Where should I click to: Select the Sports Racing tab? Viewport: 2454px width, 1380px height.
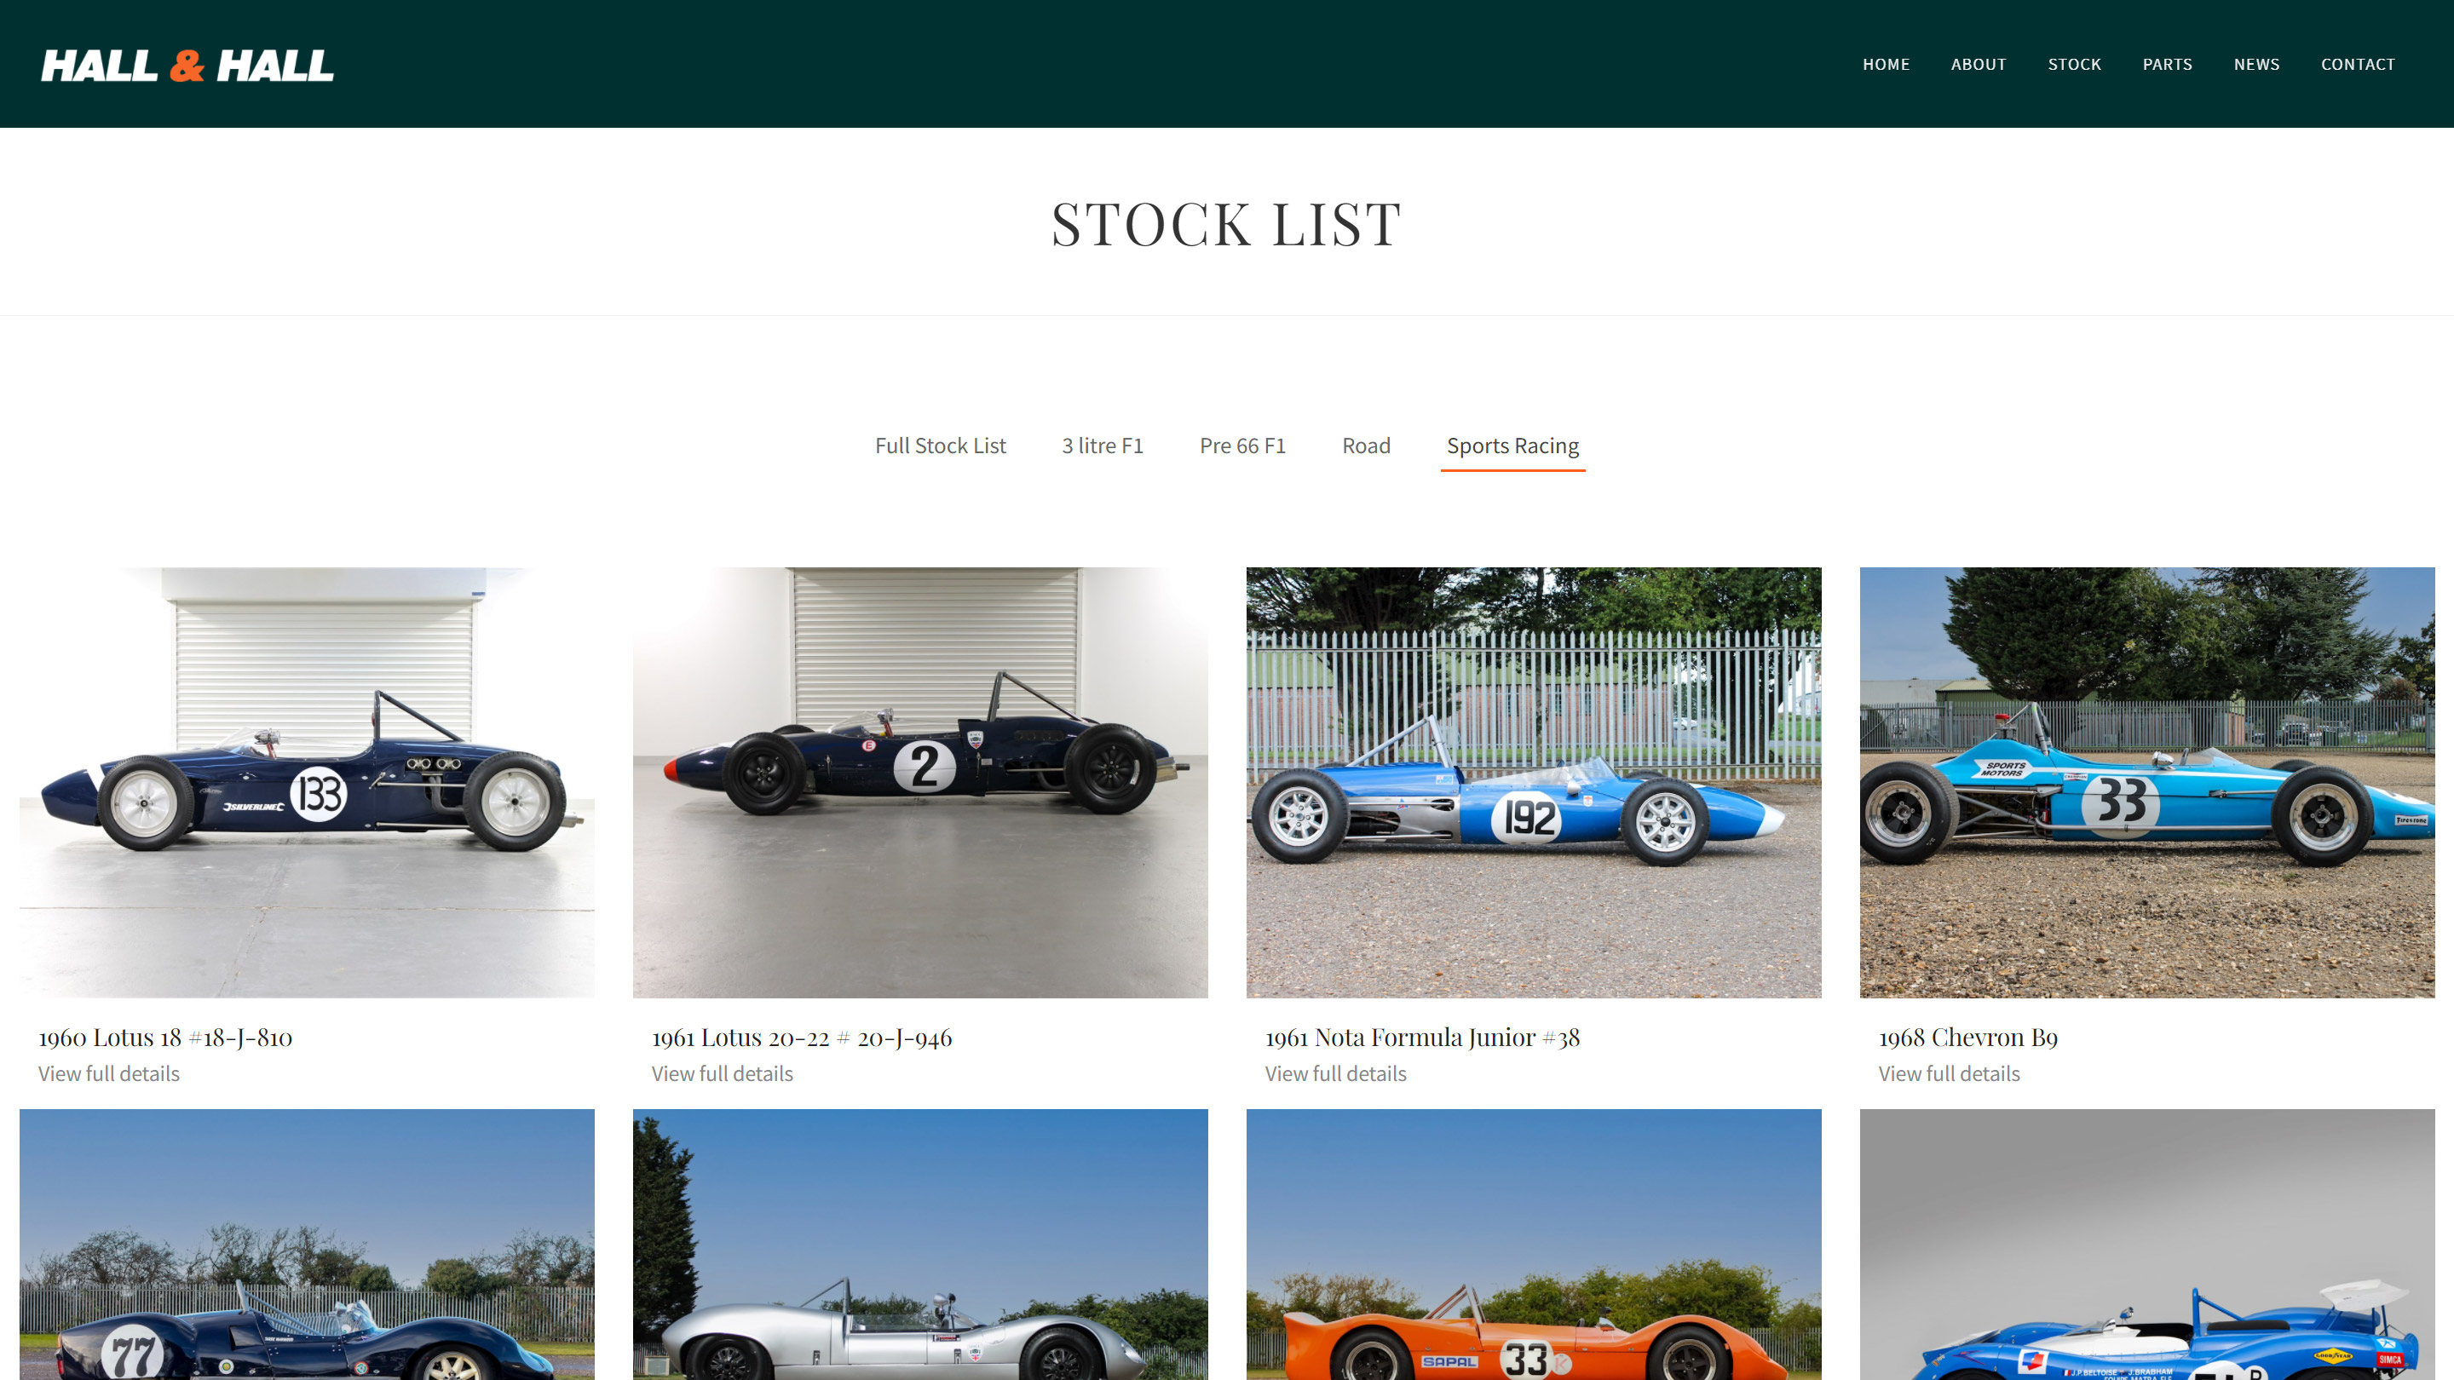pos(1512,446)
